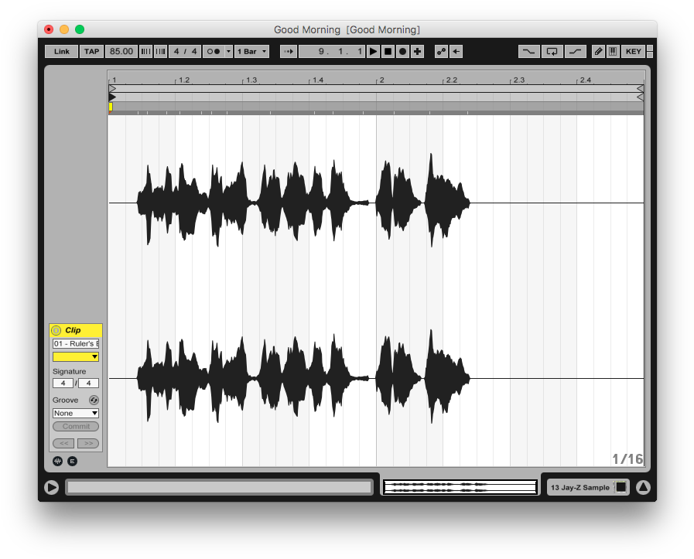
Task: Click the yellow Clip panel header
Action: click(x=76, y=330)
